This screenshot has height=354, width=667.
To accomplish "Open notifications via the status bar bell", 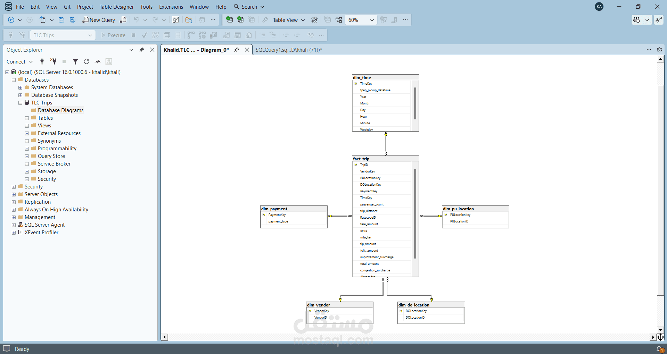I will pos(660,349).
